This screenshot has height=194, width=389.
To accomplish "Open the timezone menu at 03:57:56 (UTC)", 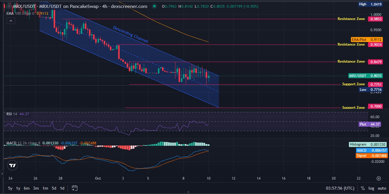I will (x=340, y=188).
